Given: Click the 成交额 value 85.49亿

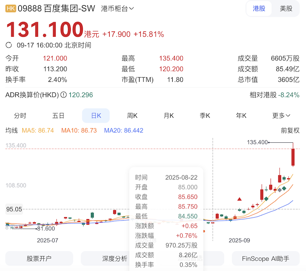Looking at the screenshot, I should [288, 69].
